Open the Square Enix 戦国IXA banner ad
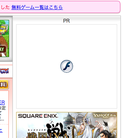The height and width of the screenshot is (138, 135). coord(67,125)
